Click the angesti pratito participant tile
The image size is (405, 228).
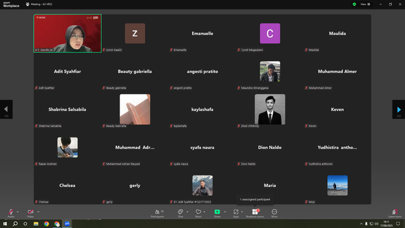202,72
